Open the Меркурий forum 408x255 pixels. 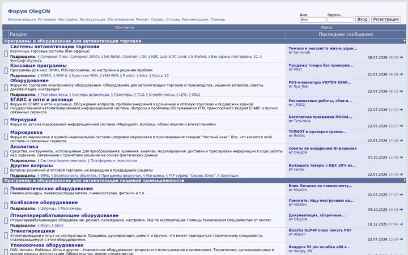coord(23,120)
